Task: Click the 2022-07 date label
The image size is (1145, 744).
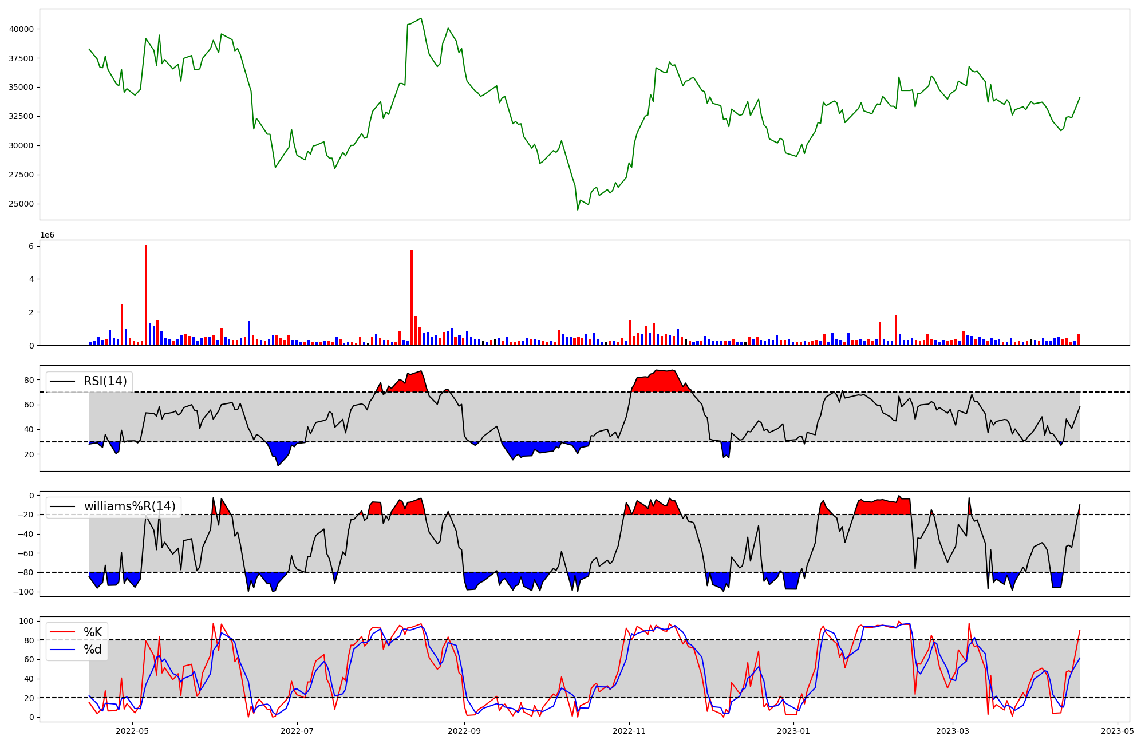Action: tap(298, 731)
